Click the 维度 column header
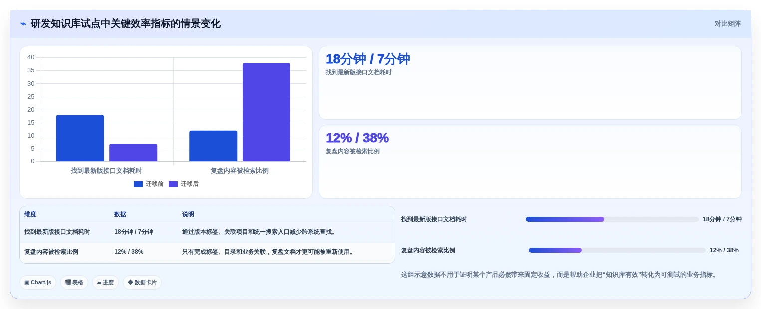 coord(30,215)
